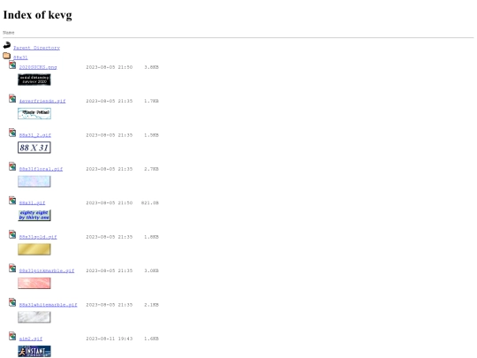Screen dimensions: 477x358
Task: Click the 821.0B file size of 88x31.gif
Action: pyautogui.click(x=150, y=202)
